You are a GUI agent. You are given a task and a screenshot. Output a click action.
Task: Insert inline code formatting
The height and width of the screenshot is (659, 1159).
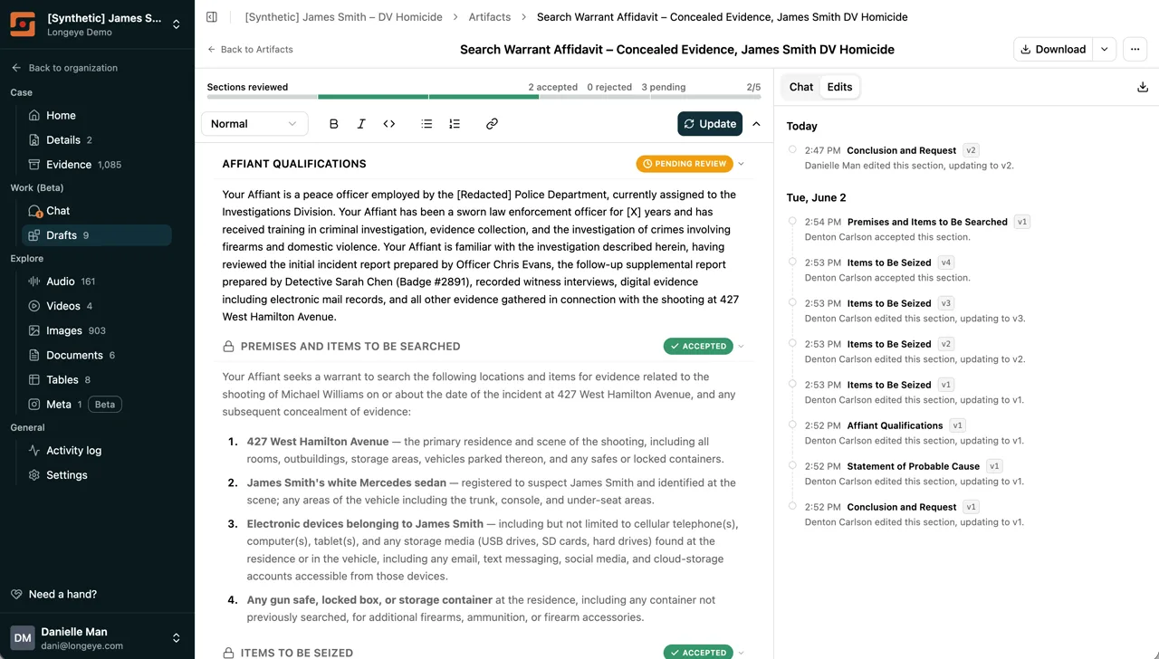389,124
